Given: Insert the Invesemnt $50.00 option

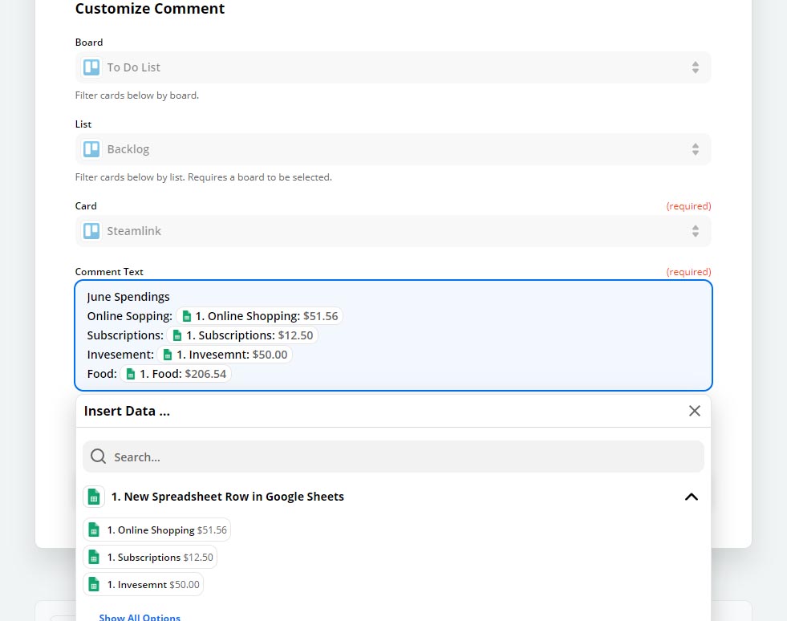Looking at the screenshot, I should pyautogui.click(x=143, y=584).
